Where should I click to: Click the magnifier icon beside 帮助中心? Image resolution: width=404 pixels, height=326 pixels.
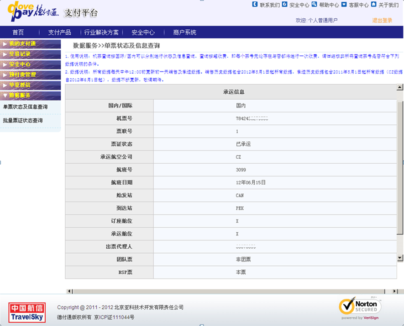point(314,5)
